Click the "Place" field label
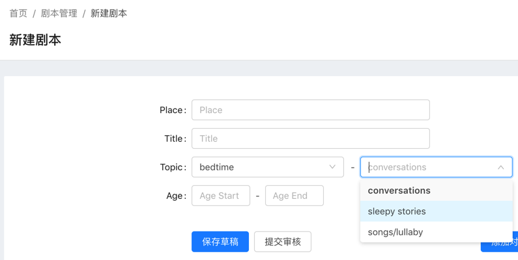Image resolution: width=518 pixels, height=260 pixels. tap(171, 110)
